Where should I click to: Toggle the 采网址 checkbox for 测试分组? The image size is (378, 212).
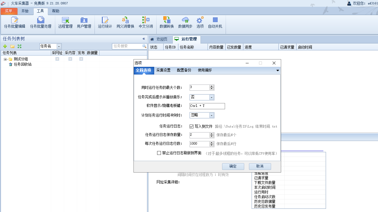click(x=57, y=59)
